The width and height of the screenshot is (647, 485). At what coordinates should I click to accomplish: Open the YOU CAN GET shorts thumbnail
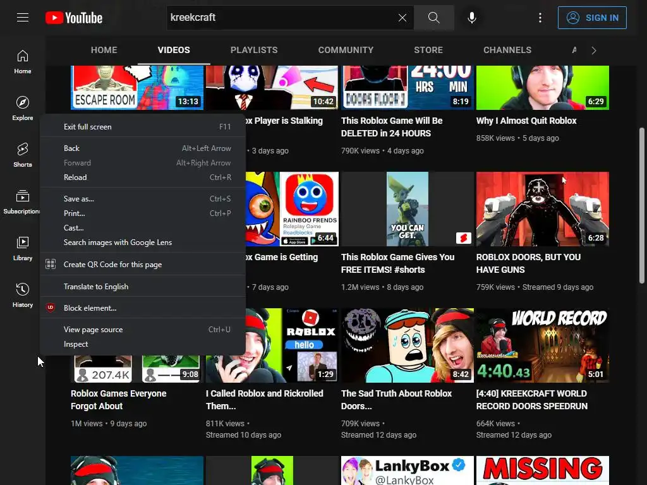click(x=408, y=209)
